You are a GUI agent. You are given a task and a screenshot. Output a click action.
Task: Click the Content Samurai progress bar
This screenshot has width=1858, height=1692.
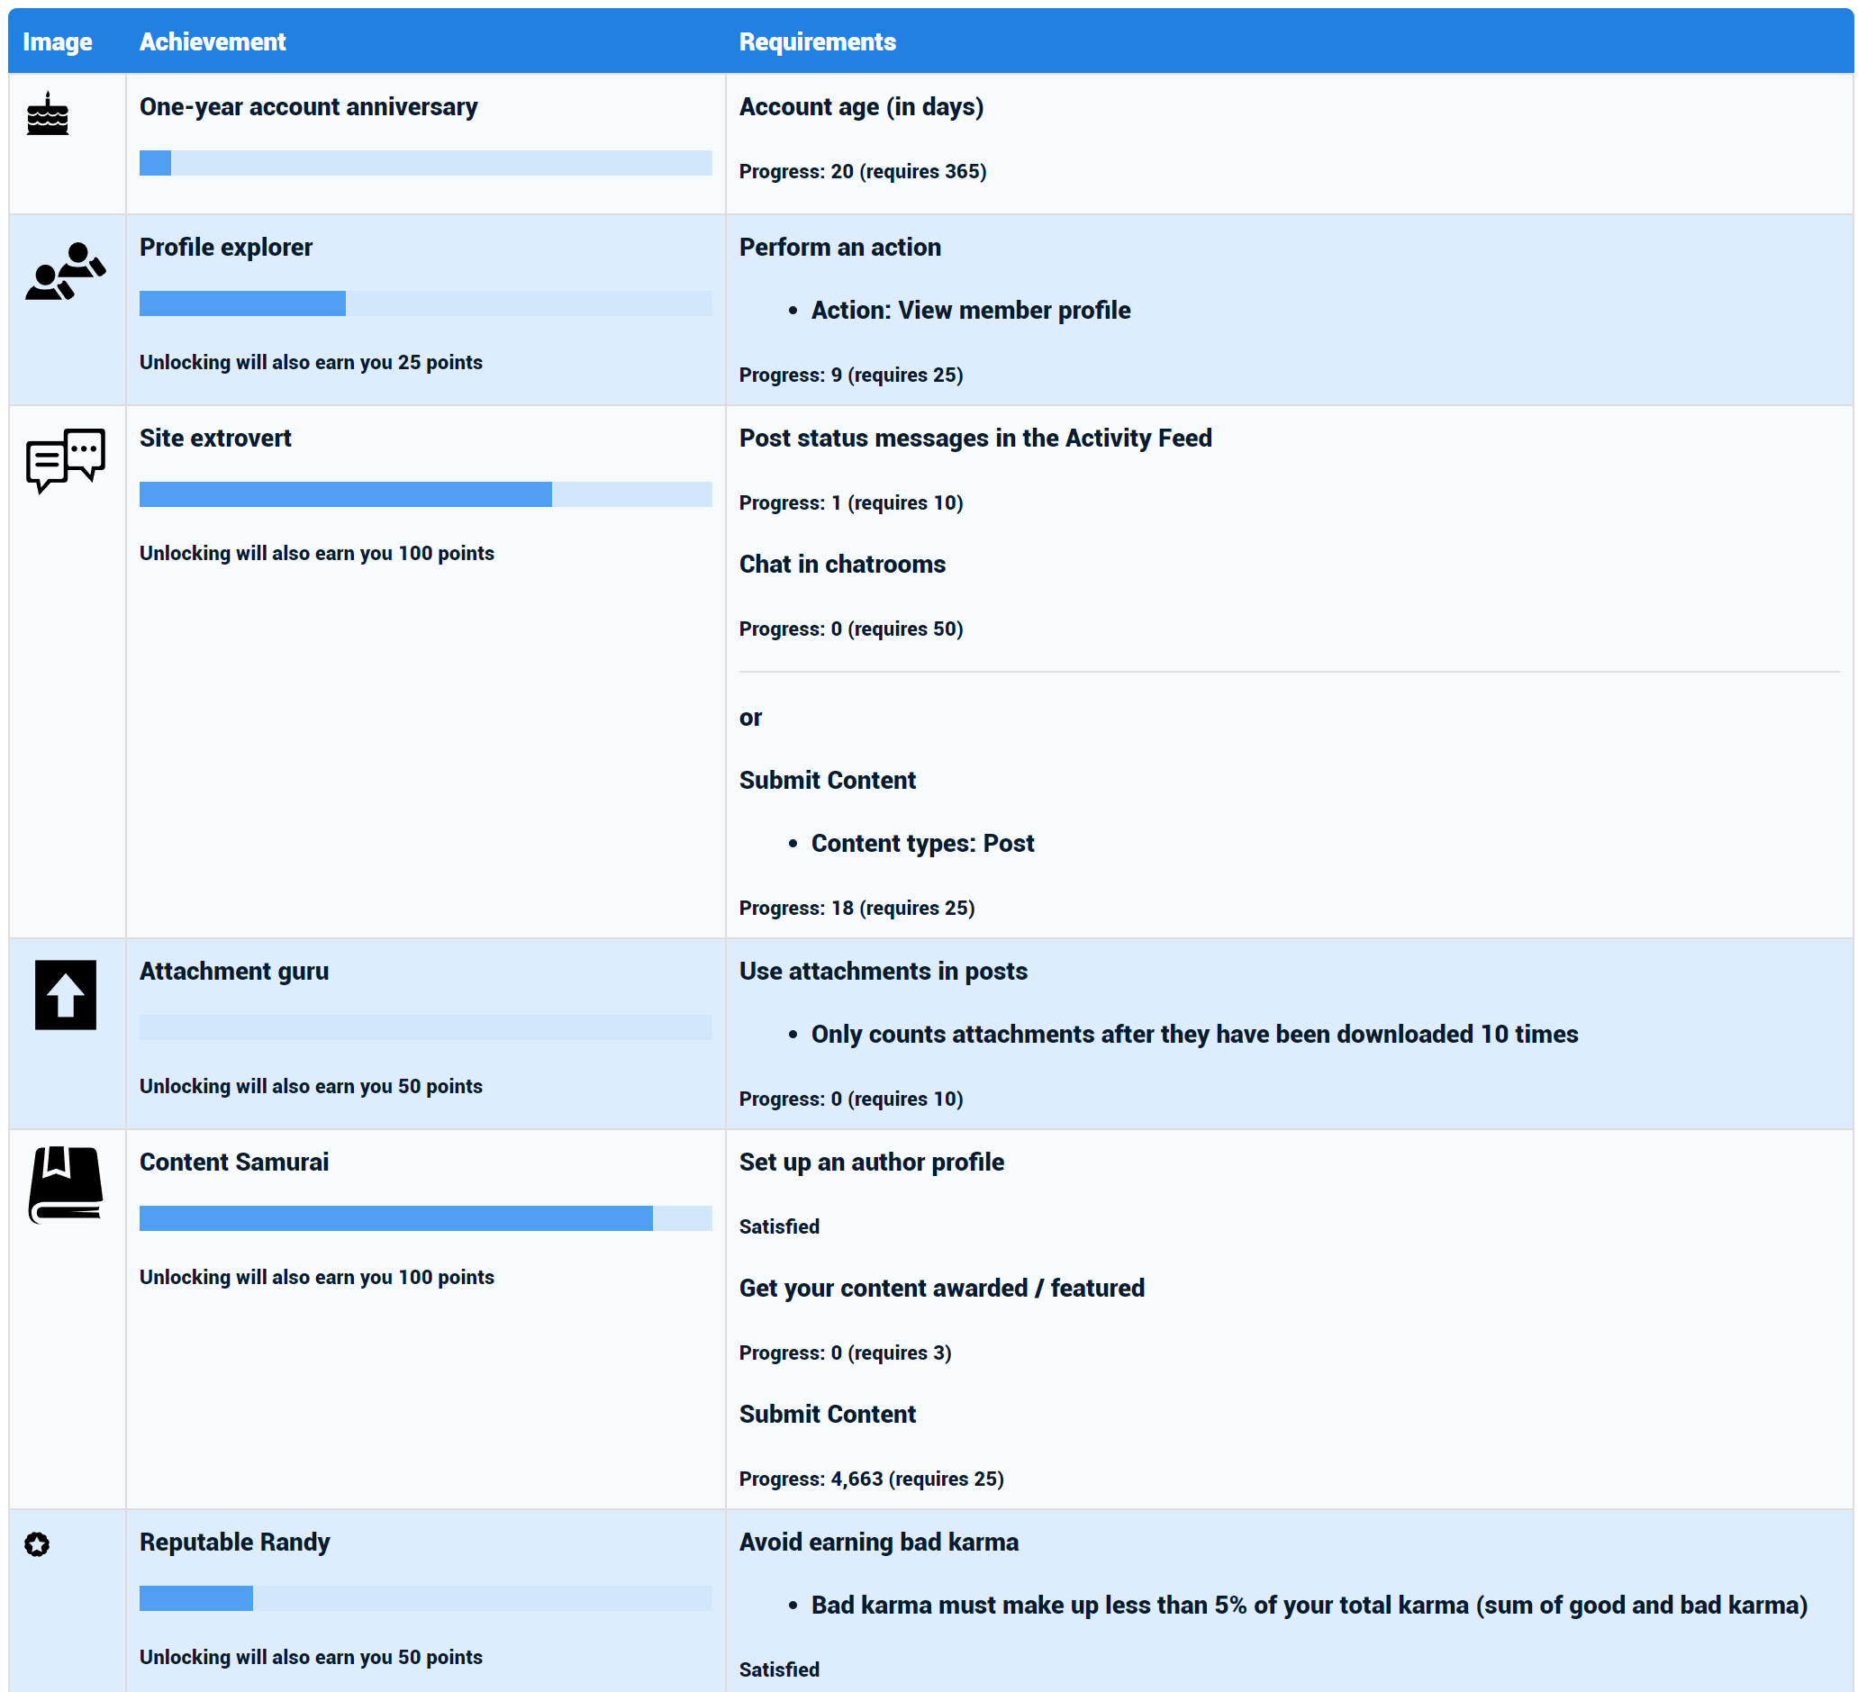coord(425,1217)
